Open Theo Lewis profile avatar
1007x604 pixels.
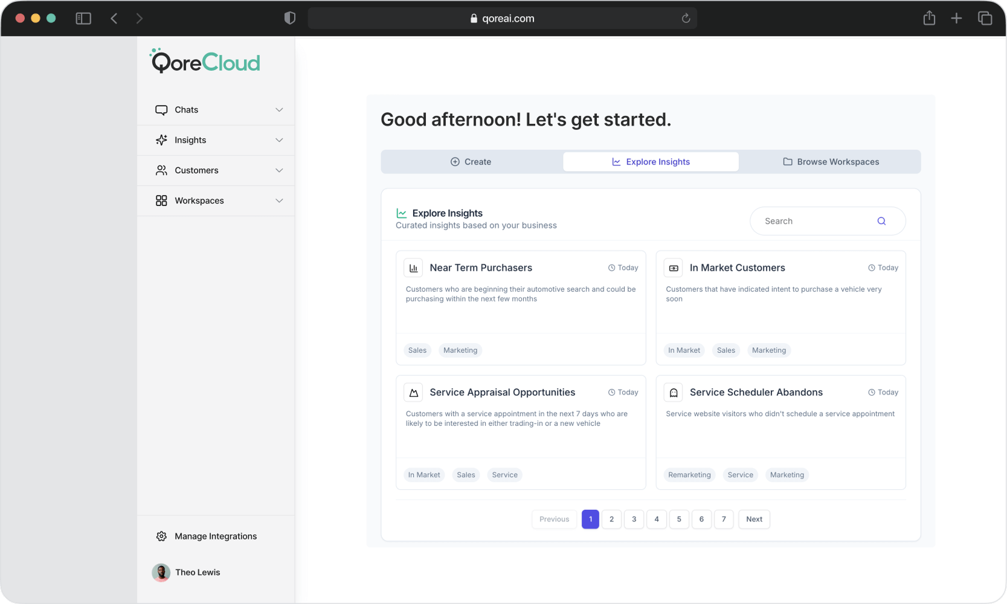tap(161, 573)
